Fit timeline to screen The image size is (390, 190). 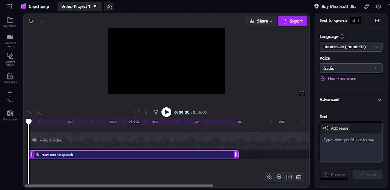pos(289,177)
